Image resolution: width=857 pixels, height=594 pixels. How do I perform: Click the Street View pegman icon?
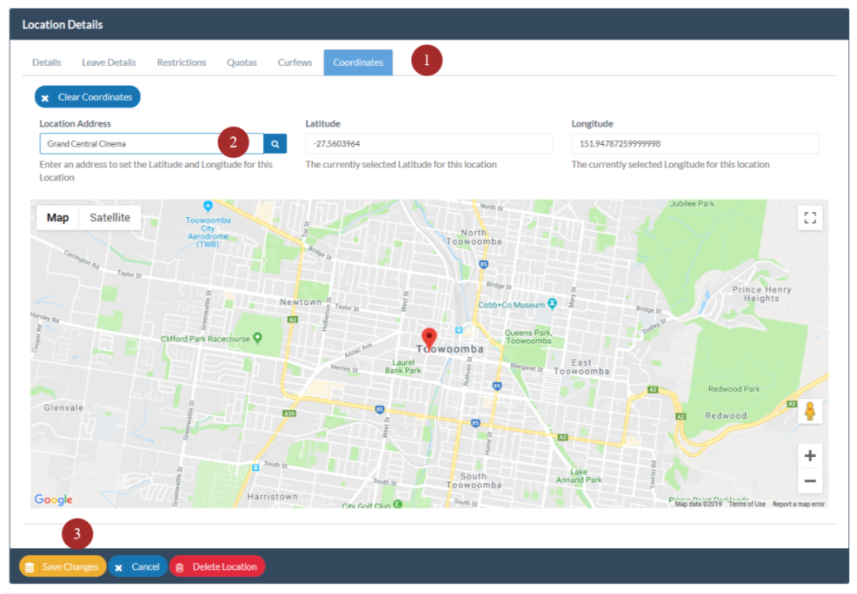810,411
